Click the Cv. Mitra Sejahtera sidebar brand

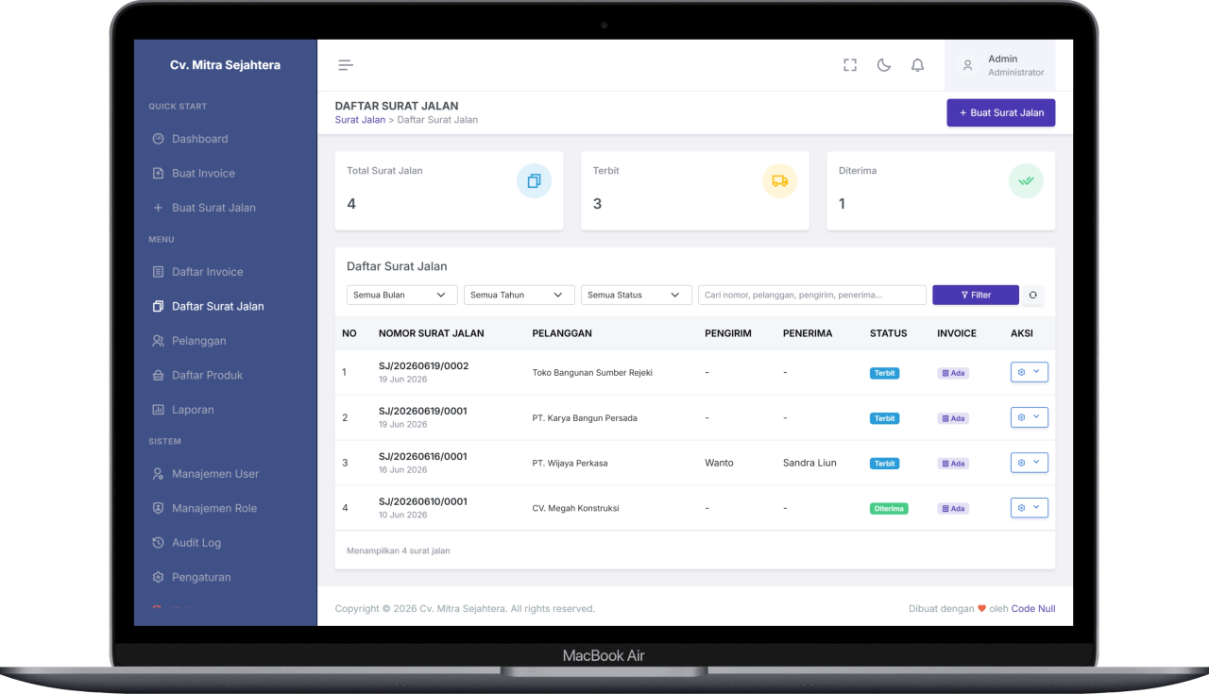225,65
